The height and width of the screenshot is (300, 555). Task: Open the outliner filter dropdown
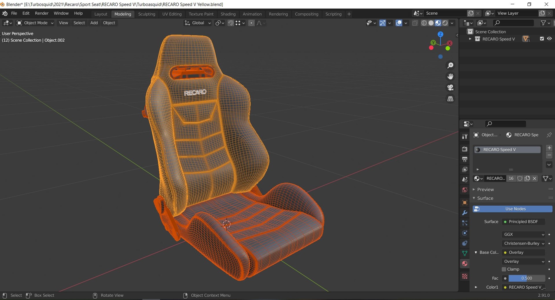(x=545, y=23)
